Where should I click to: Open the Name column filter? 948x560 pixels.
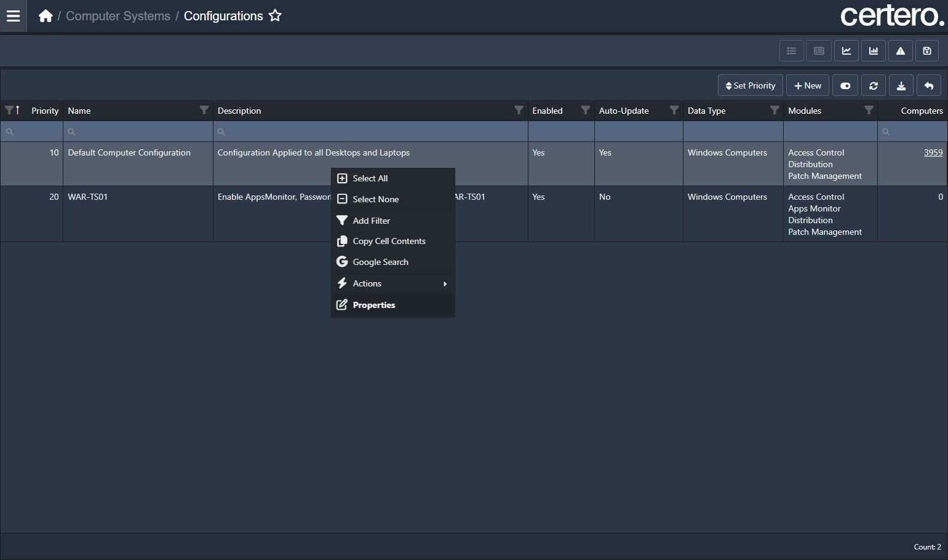pos(204,110)
